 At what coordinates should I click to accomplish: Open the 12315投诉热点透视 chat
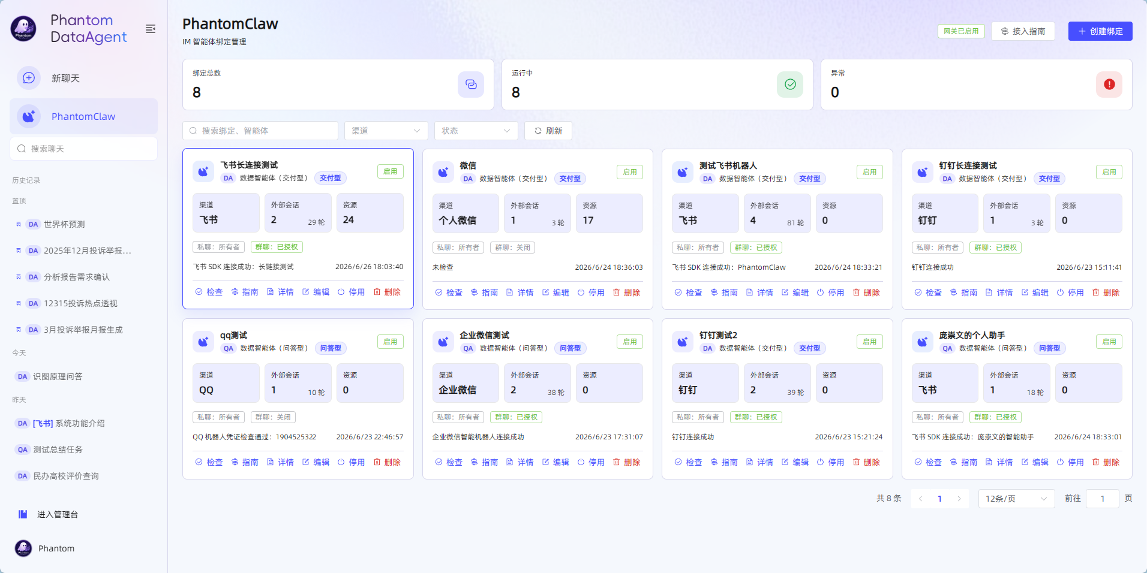83,303
